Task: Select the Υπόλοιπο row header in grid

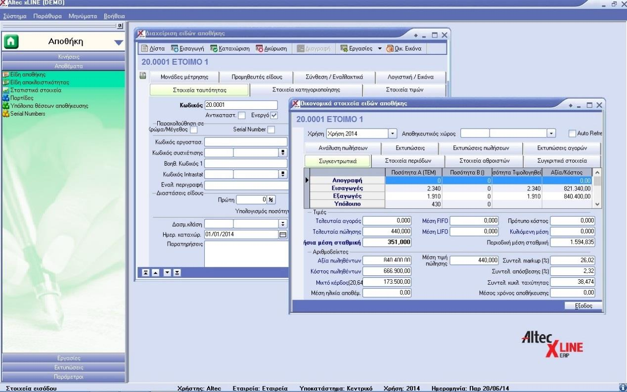Action: tap(348, 203)
